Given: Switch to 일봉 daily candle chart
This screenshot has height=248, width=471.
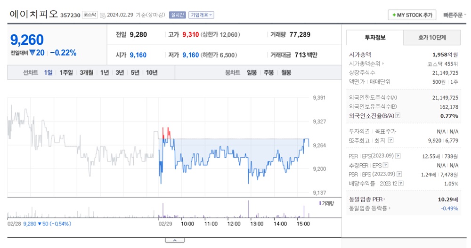Looking at the screenshot, I should (252, 72).
